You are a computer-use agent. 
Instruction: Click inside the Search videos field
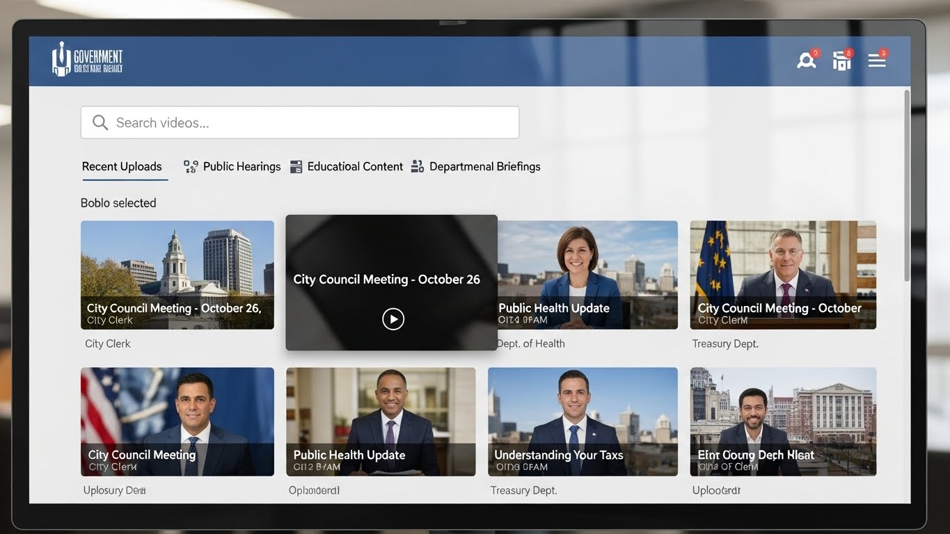(x=299, y=122)
